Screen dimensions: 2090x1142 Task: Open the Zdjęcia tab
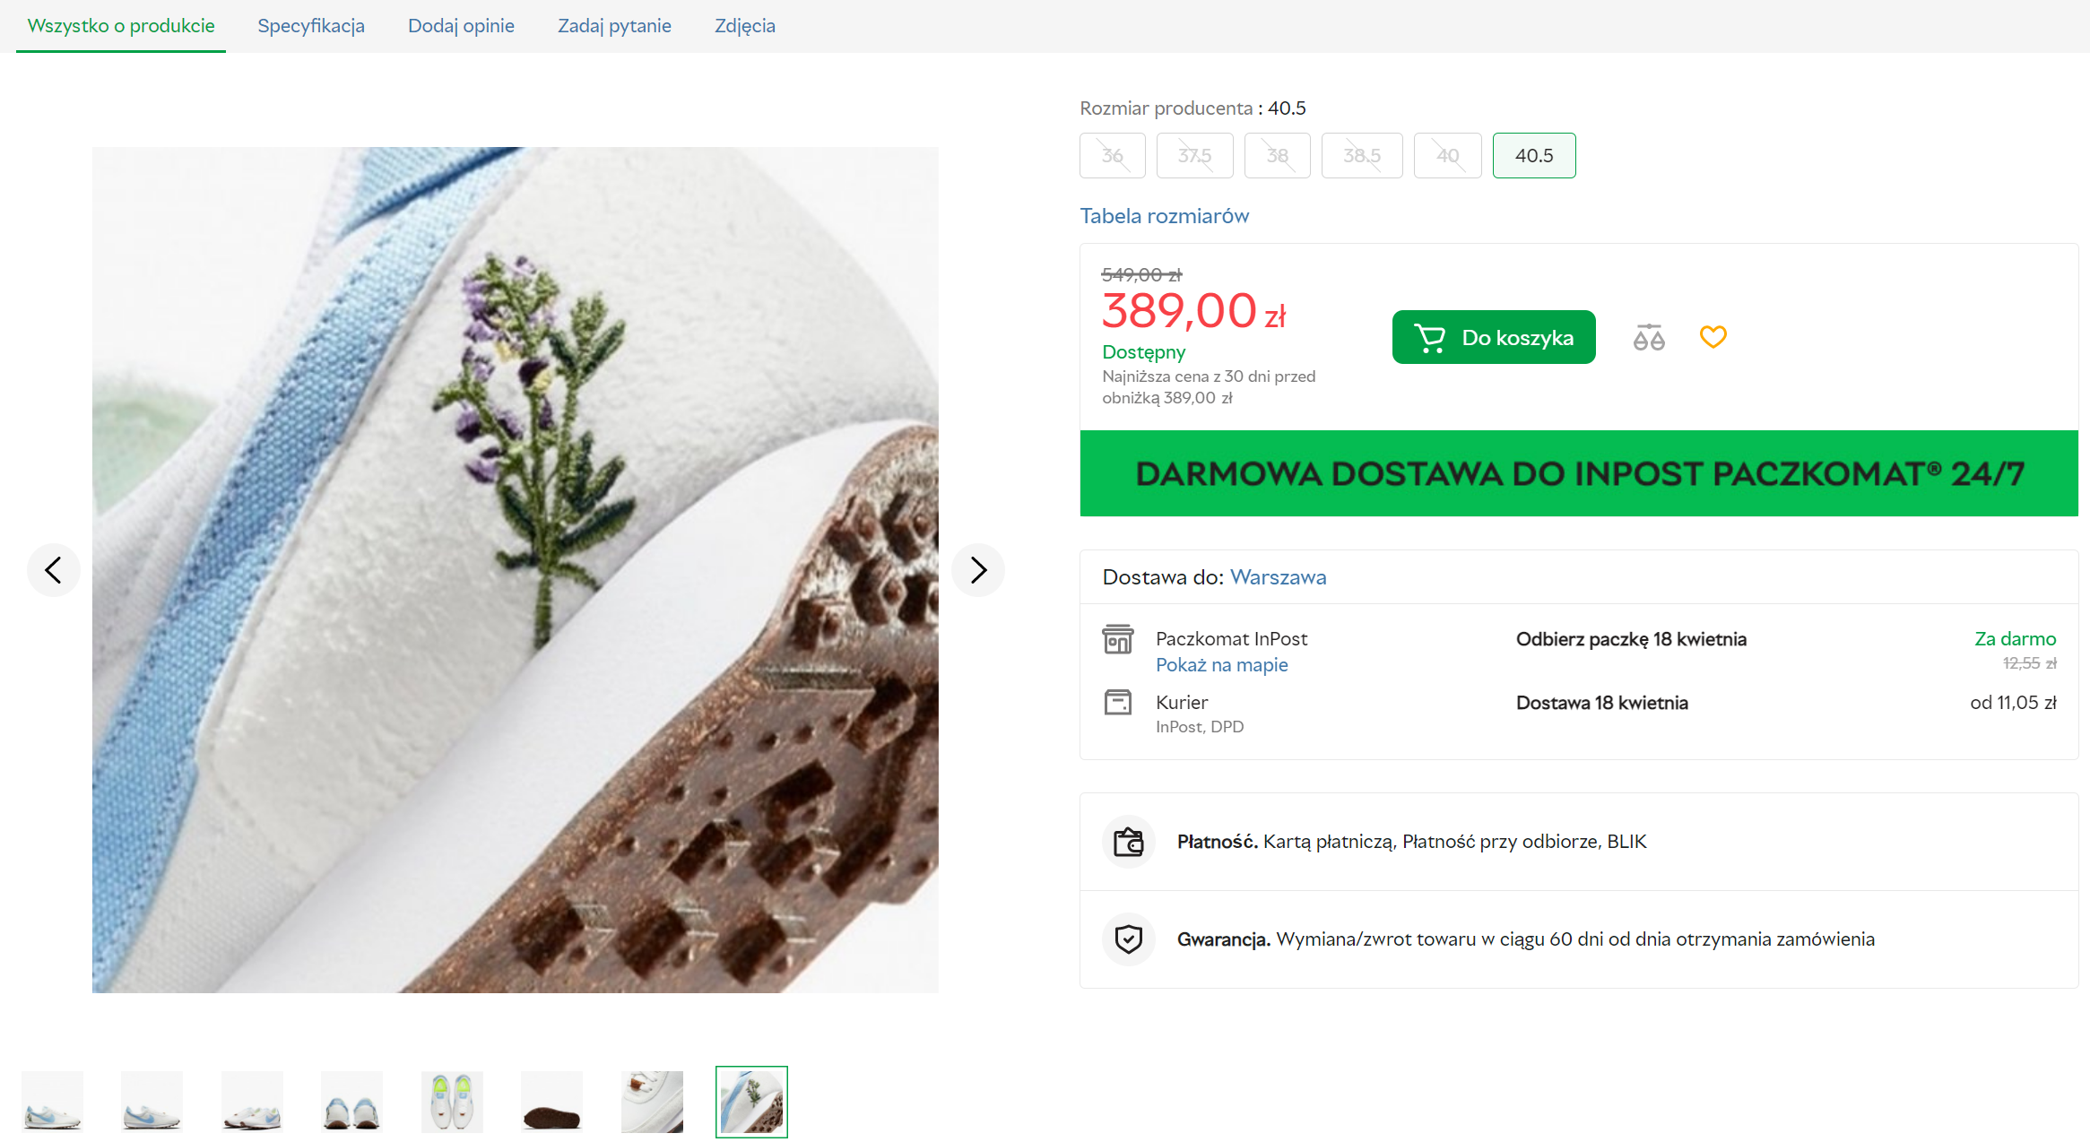[x=744, y=26]
